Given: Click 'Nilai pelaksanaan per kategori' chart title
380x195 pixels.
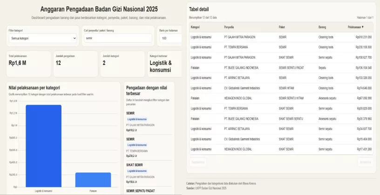Looking at the screenshot, I should (x=34, y=88).
